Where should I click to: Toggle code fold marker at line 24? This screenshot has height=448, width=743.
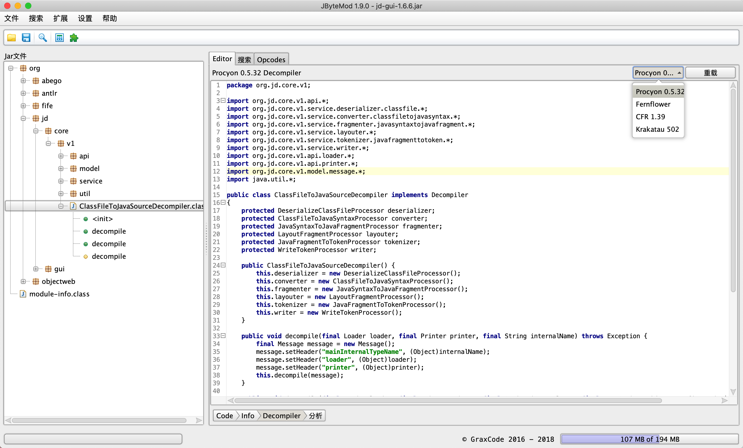223,265
